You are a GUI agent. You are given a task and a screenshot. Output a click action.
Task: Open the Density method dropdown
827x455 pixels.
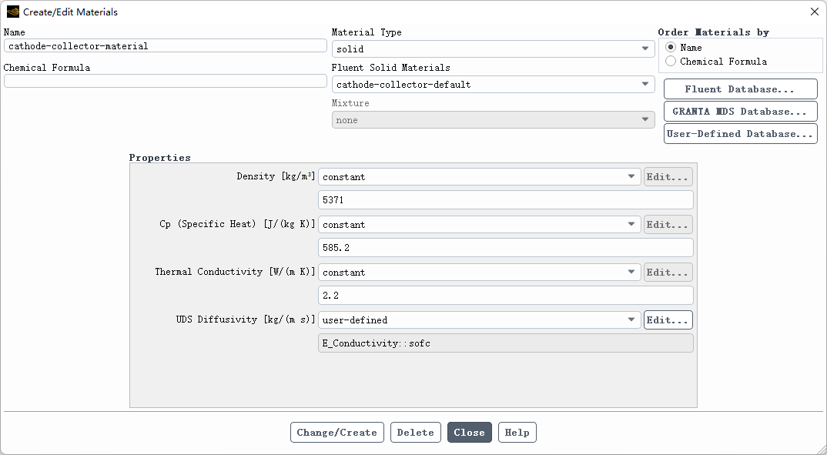[x=479, y=177]
